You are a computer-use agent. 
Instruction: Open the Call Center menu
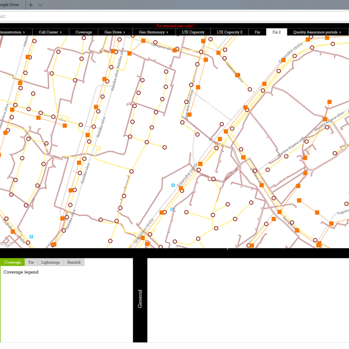click(50, 32)
